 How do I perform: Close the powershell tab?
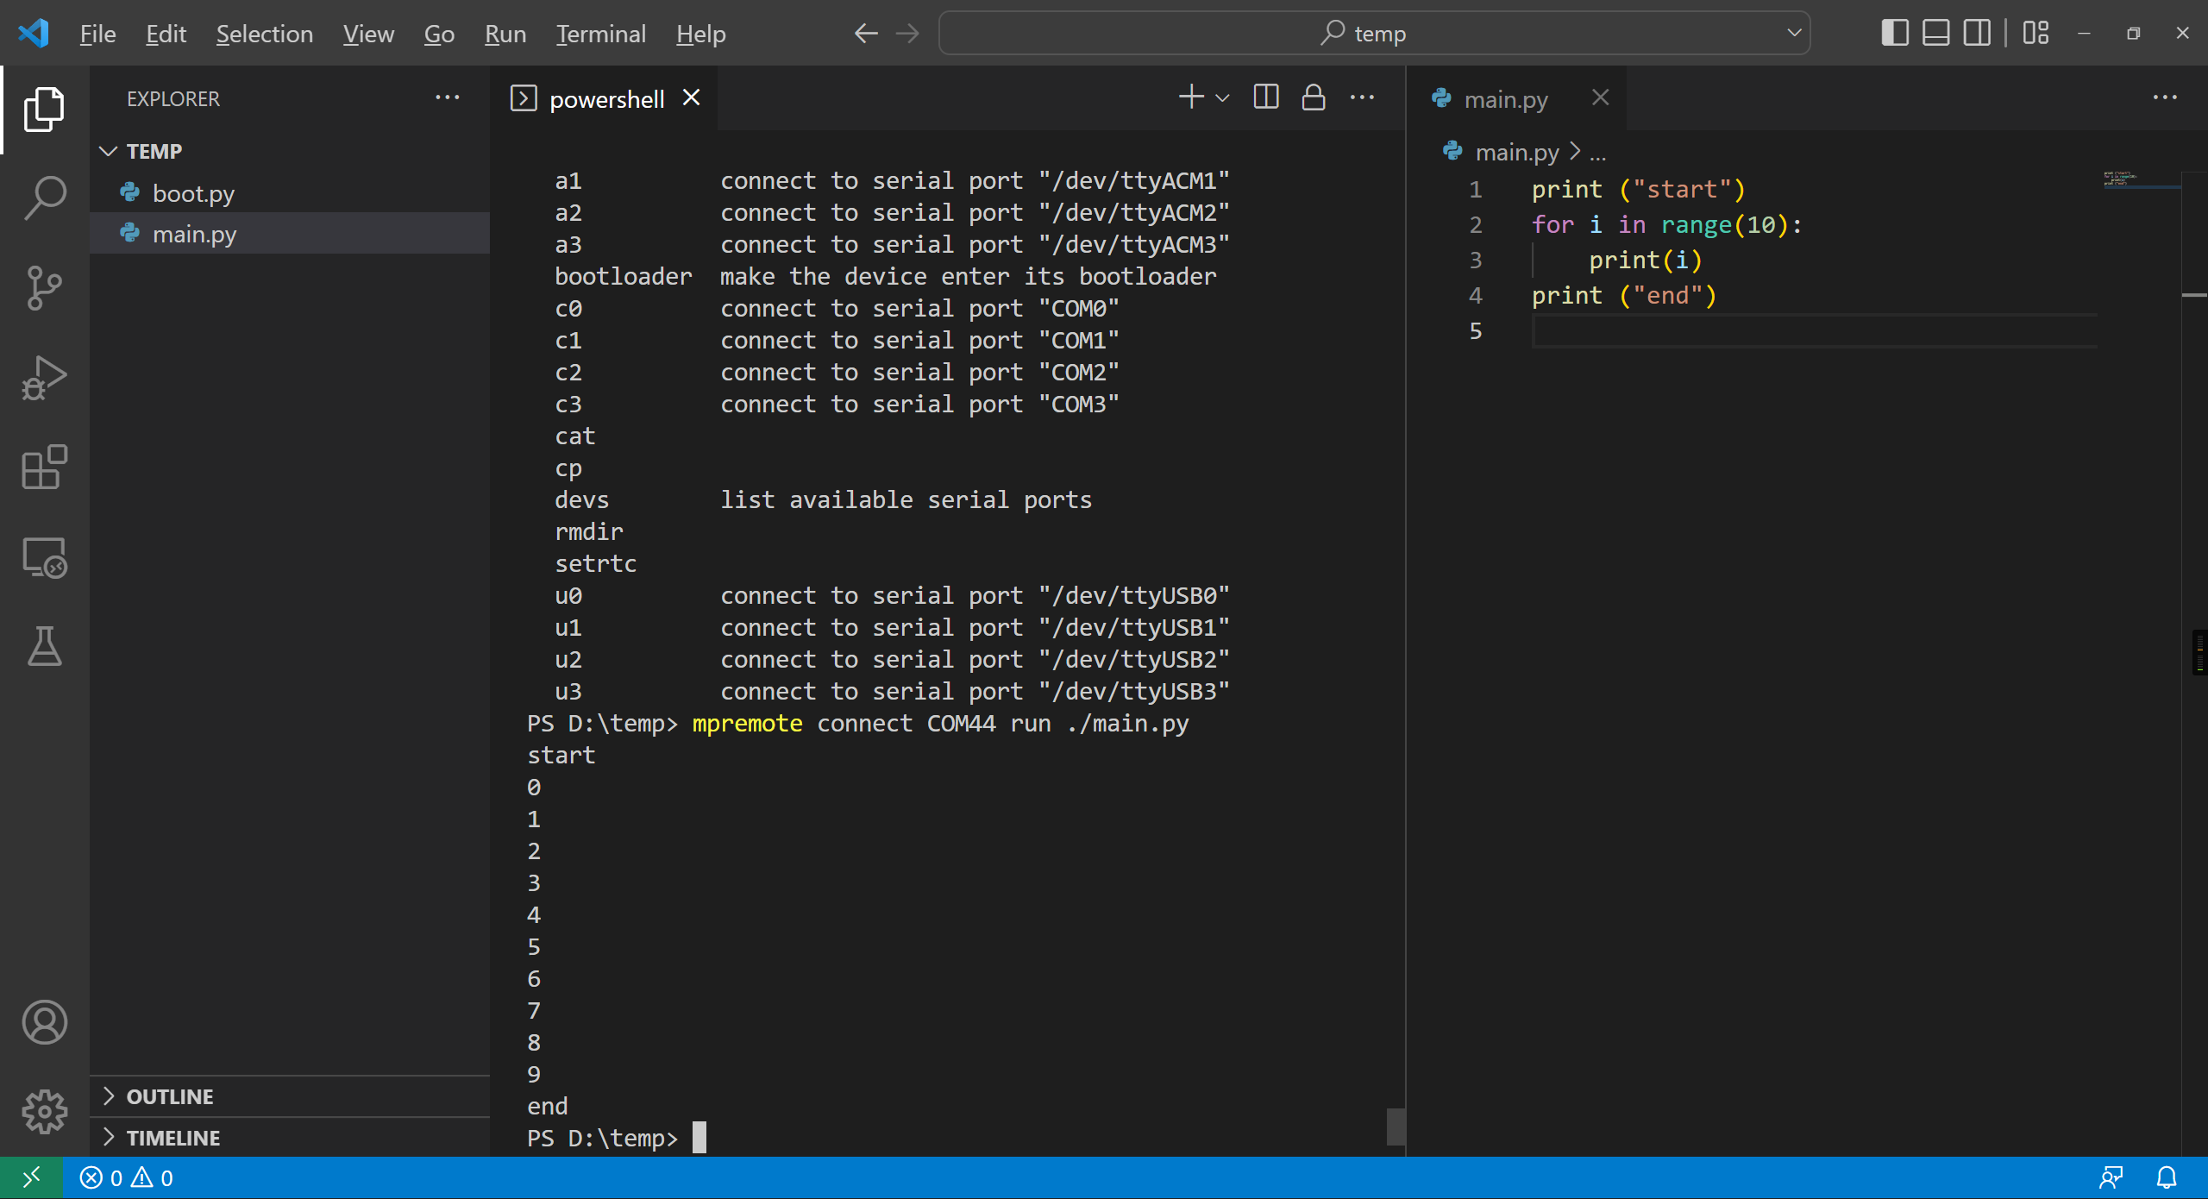click(x=691, y=97)
